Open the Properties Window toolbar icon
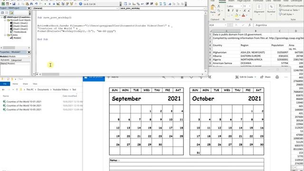The image size is (304, 171). coord(67,4)
